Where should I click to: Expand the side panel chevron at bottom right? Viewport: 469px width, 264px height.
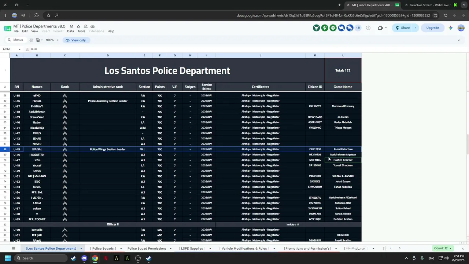tap(463, 248)
